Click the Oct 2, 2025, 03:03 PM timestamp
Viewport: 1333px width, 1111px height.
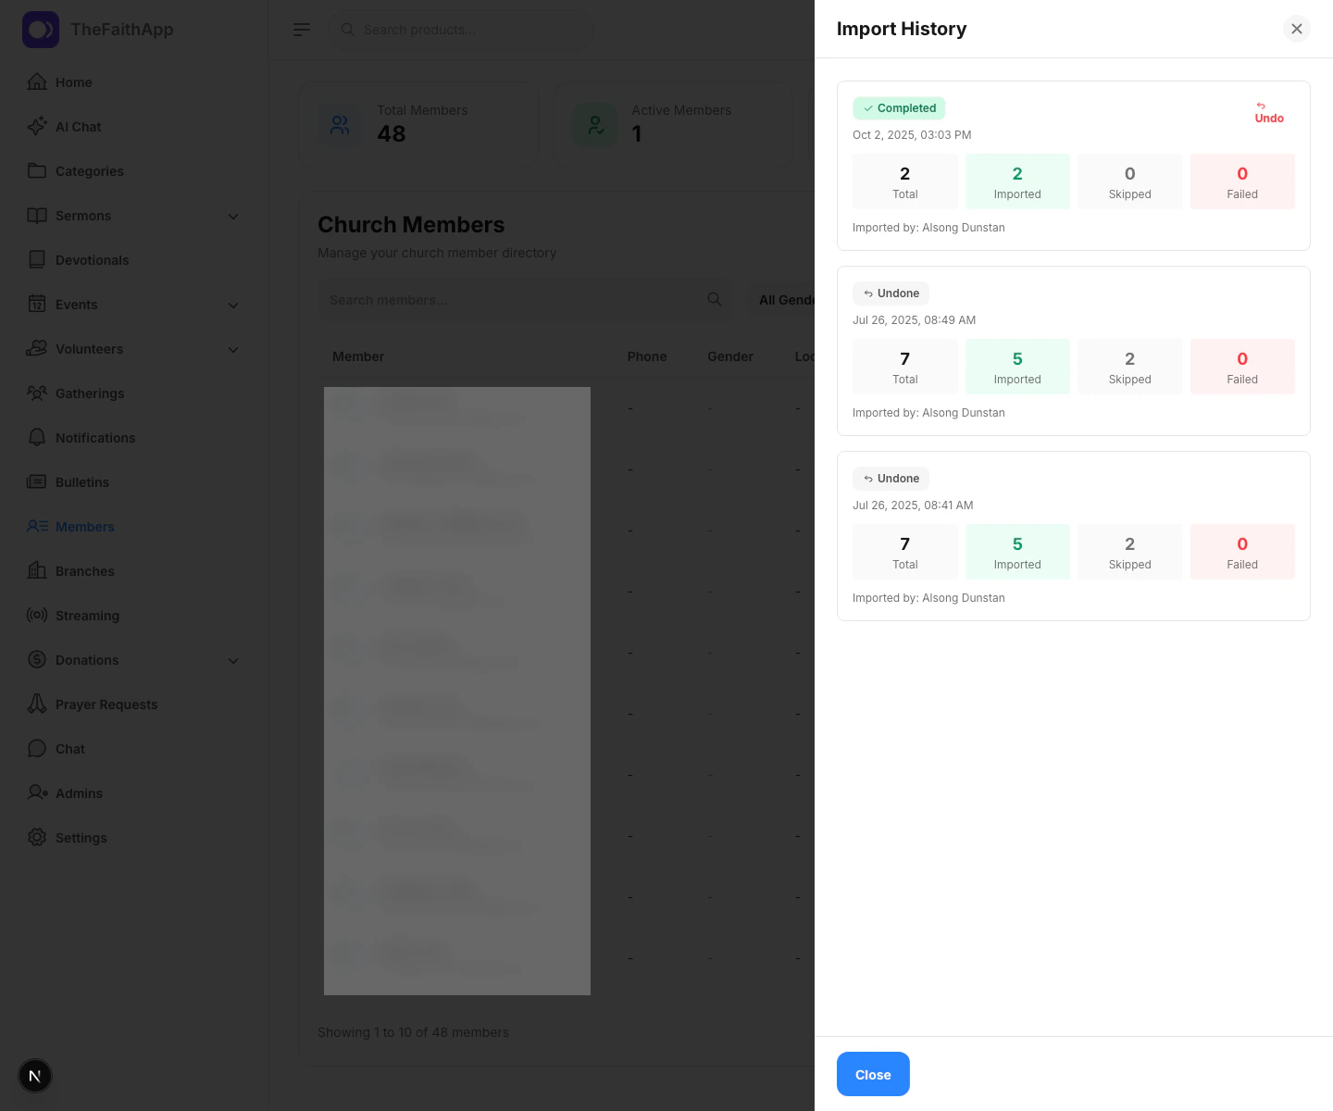coord(912,135)
